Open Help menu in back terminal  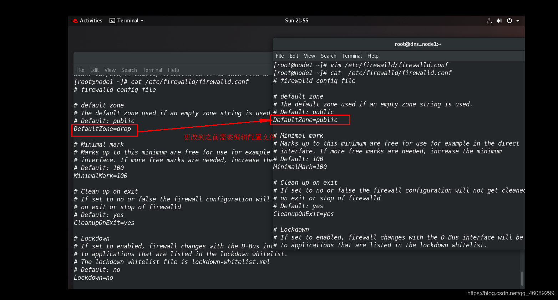[173, 70]
